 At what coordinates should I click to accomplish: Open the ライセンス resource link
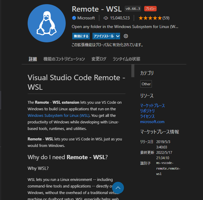coord(147,116)
